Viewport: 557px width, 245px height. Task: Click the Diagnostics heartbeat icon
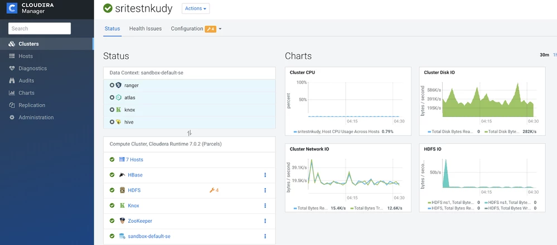[x=12, y=68]
